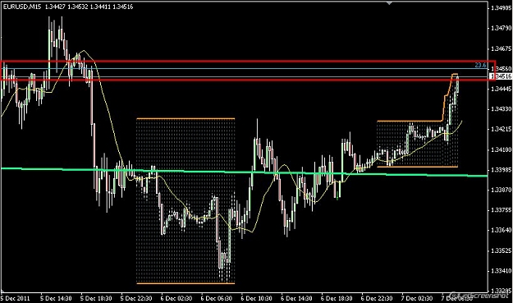Click the 7 Dec 02:30 time label
The height and width of the screenshot is (303, 513).
pyautogui.click(x=417, y=298)
